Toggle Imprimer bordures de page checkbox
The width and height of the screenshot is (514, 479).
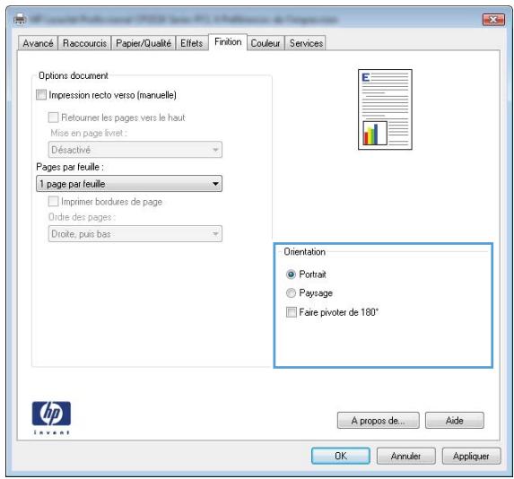(x=53, y=201)
